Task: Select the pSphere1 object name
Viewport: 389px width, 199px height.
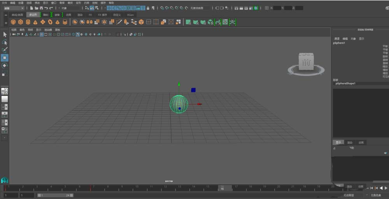Action: (x=339, y=43)
